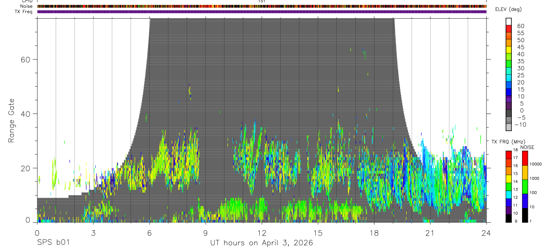547x252 pixels.
Task: Click x-axis tick label '12'
Action: coord(262,233)
